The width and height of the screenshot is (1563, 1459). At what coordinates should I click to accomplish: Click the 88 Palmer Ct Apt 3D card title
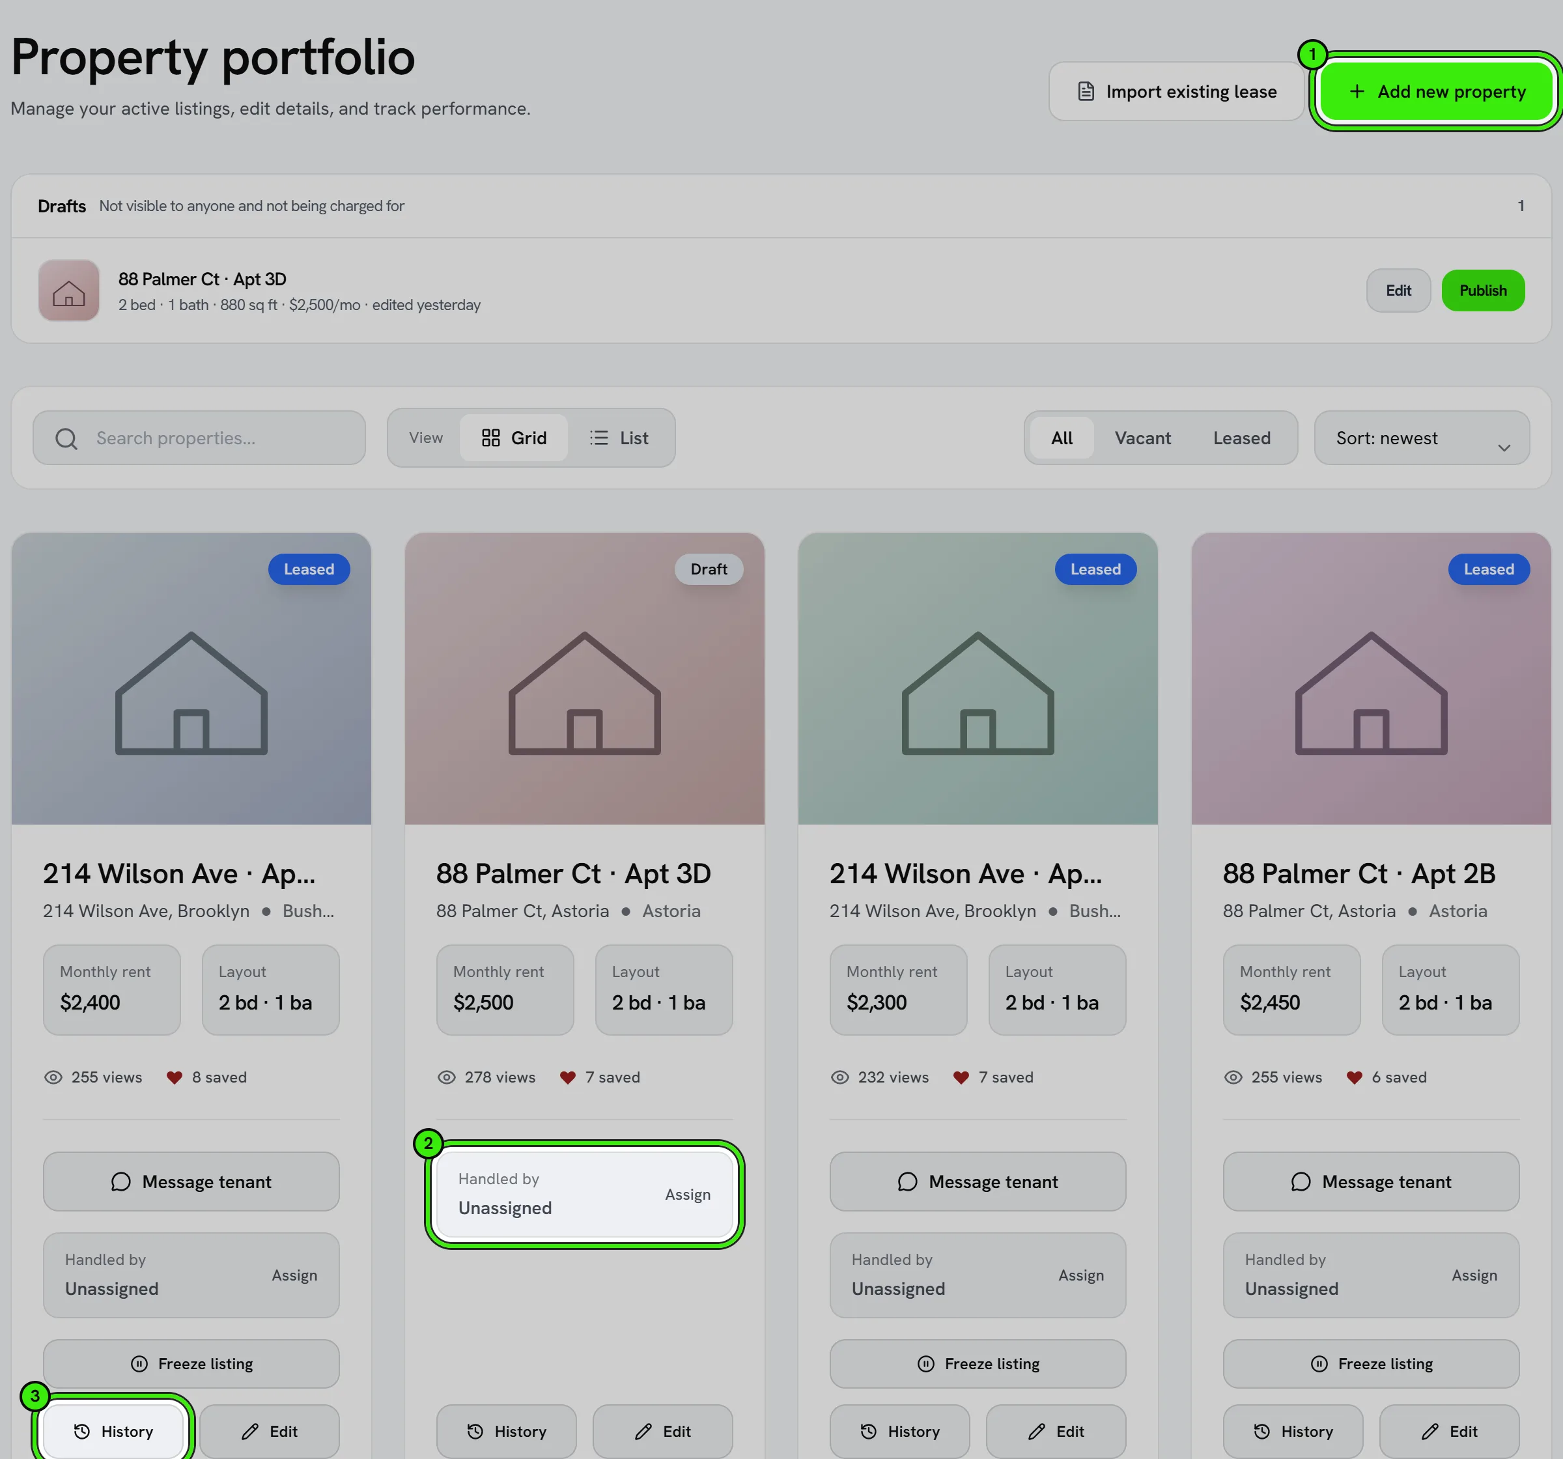click(x=573, y=873)
